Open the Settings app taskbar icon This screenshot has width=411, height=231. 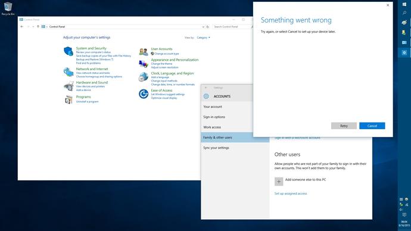404,52
